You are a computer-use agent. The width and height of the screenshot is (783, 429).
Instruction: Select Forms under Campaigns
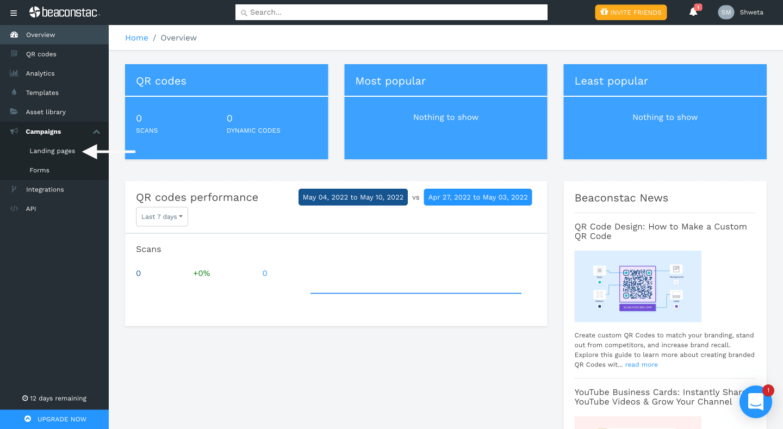coord(39,170)
